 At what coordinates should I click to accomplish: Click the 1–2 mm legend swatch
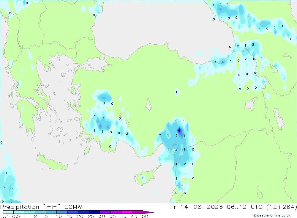click(x=30, y=212)
